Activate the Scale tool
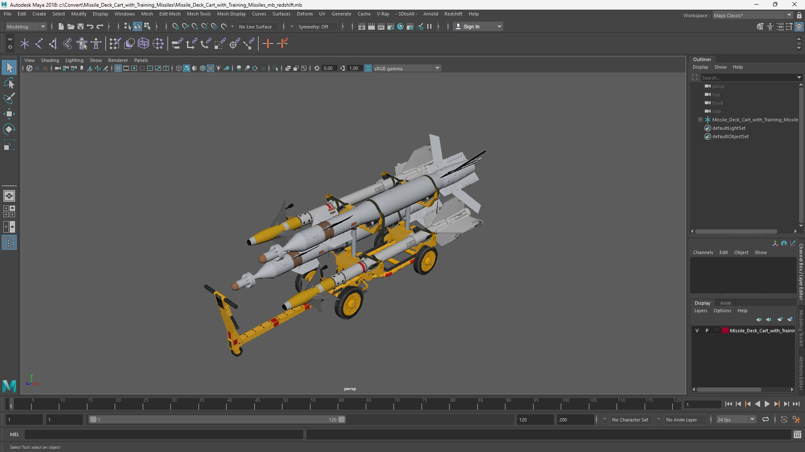Image resolution: width=805 pixels, height=452 pixels. click(x=9, y=145)
